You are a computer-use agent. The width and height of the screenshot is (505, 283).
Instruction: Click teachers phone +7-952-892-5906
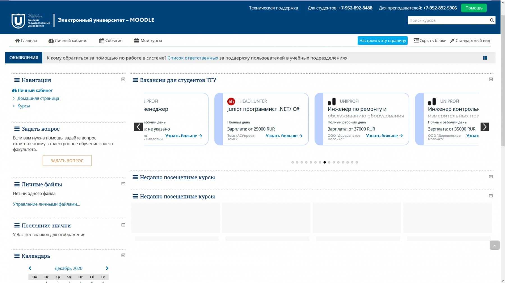[x=440, y=8]
